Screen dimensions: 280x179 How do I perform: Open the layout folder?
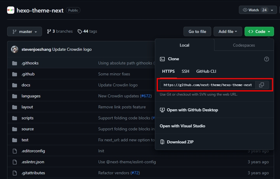(x=27, y=107)
